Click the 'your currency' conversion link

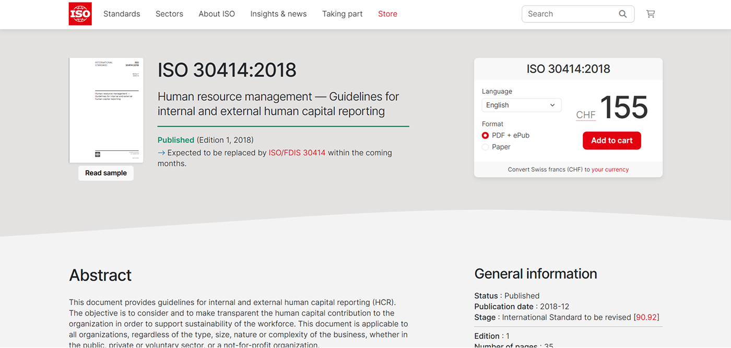[610, 170]
